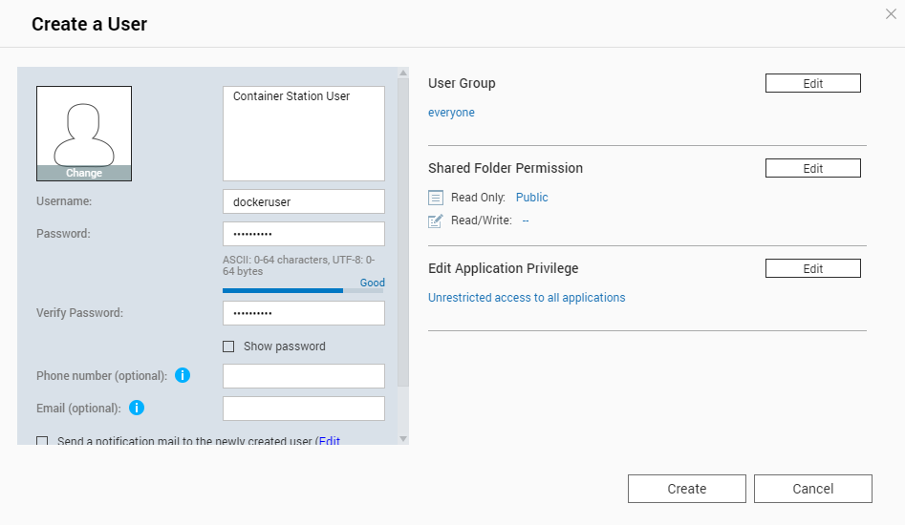905x525 pixels.
Task: Edit the Application Privilege settings
Action: (812, 269)
